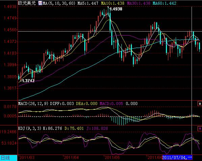Image resolution: width=202 pixels, height=161 pixels.
Task: Click the 2011/05 date on time axis
Action: (x=112, y=157)
